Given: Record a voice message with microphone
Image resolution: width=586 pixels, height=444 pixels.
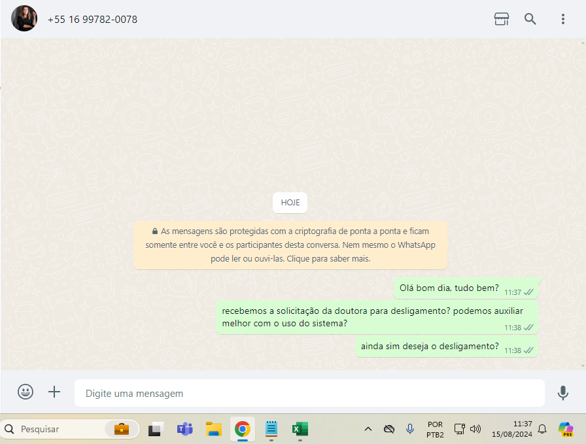Looking at the screenshot, I should (x=562, y=392).
